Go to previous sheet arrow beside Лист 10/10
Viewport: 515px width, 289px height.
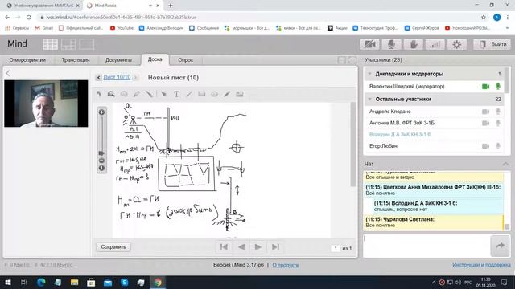98,78
